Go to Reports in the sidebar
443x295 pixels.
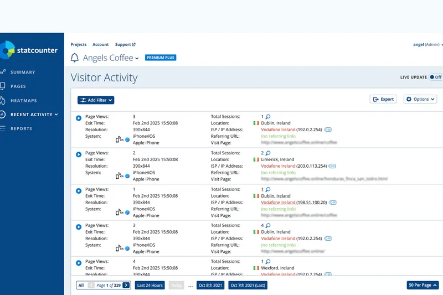point(21,128)
